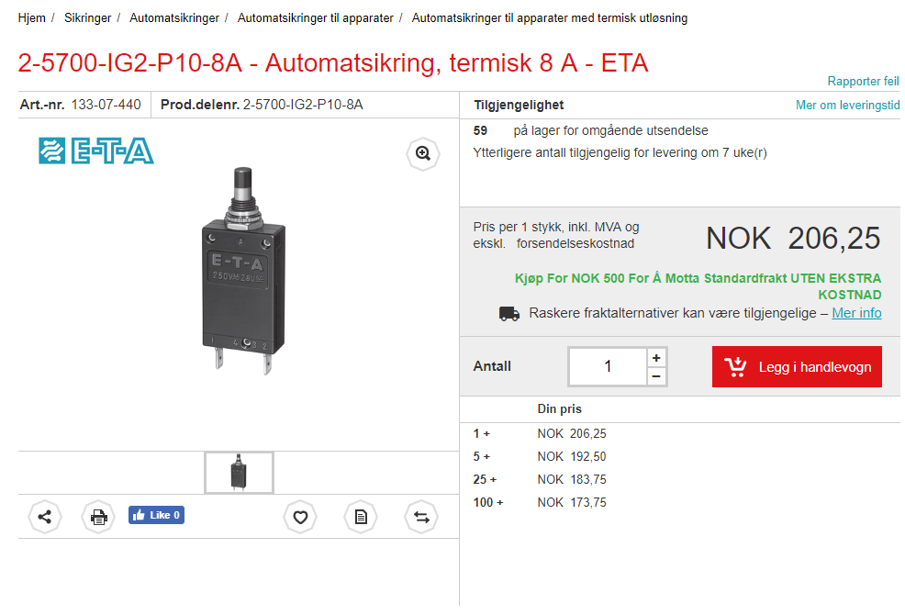
Task: Click Rapporter feil link
Action: pos(863,82)
